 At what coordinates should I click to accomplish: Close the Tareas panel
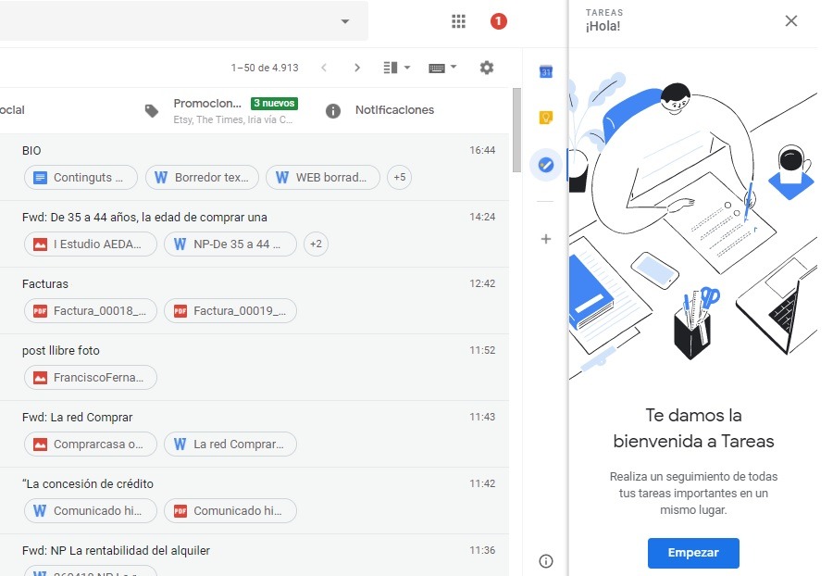790,21
